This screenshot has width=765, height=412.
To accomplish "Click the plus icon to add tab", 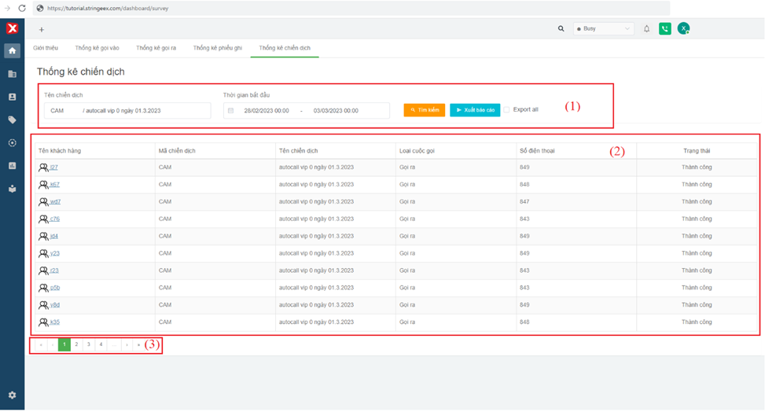I will tap(42, 30).
